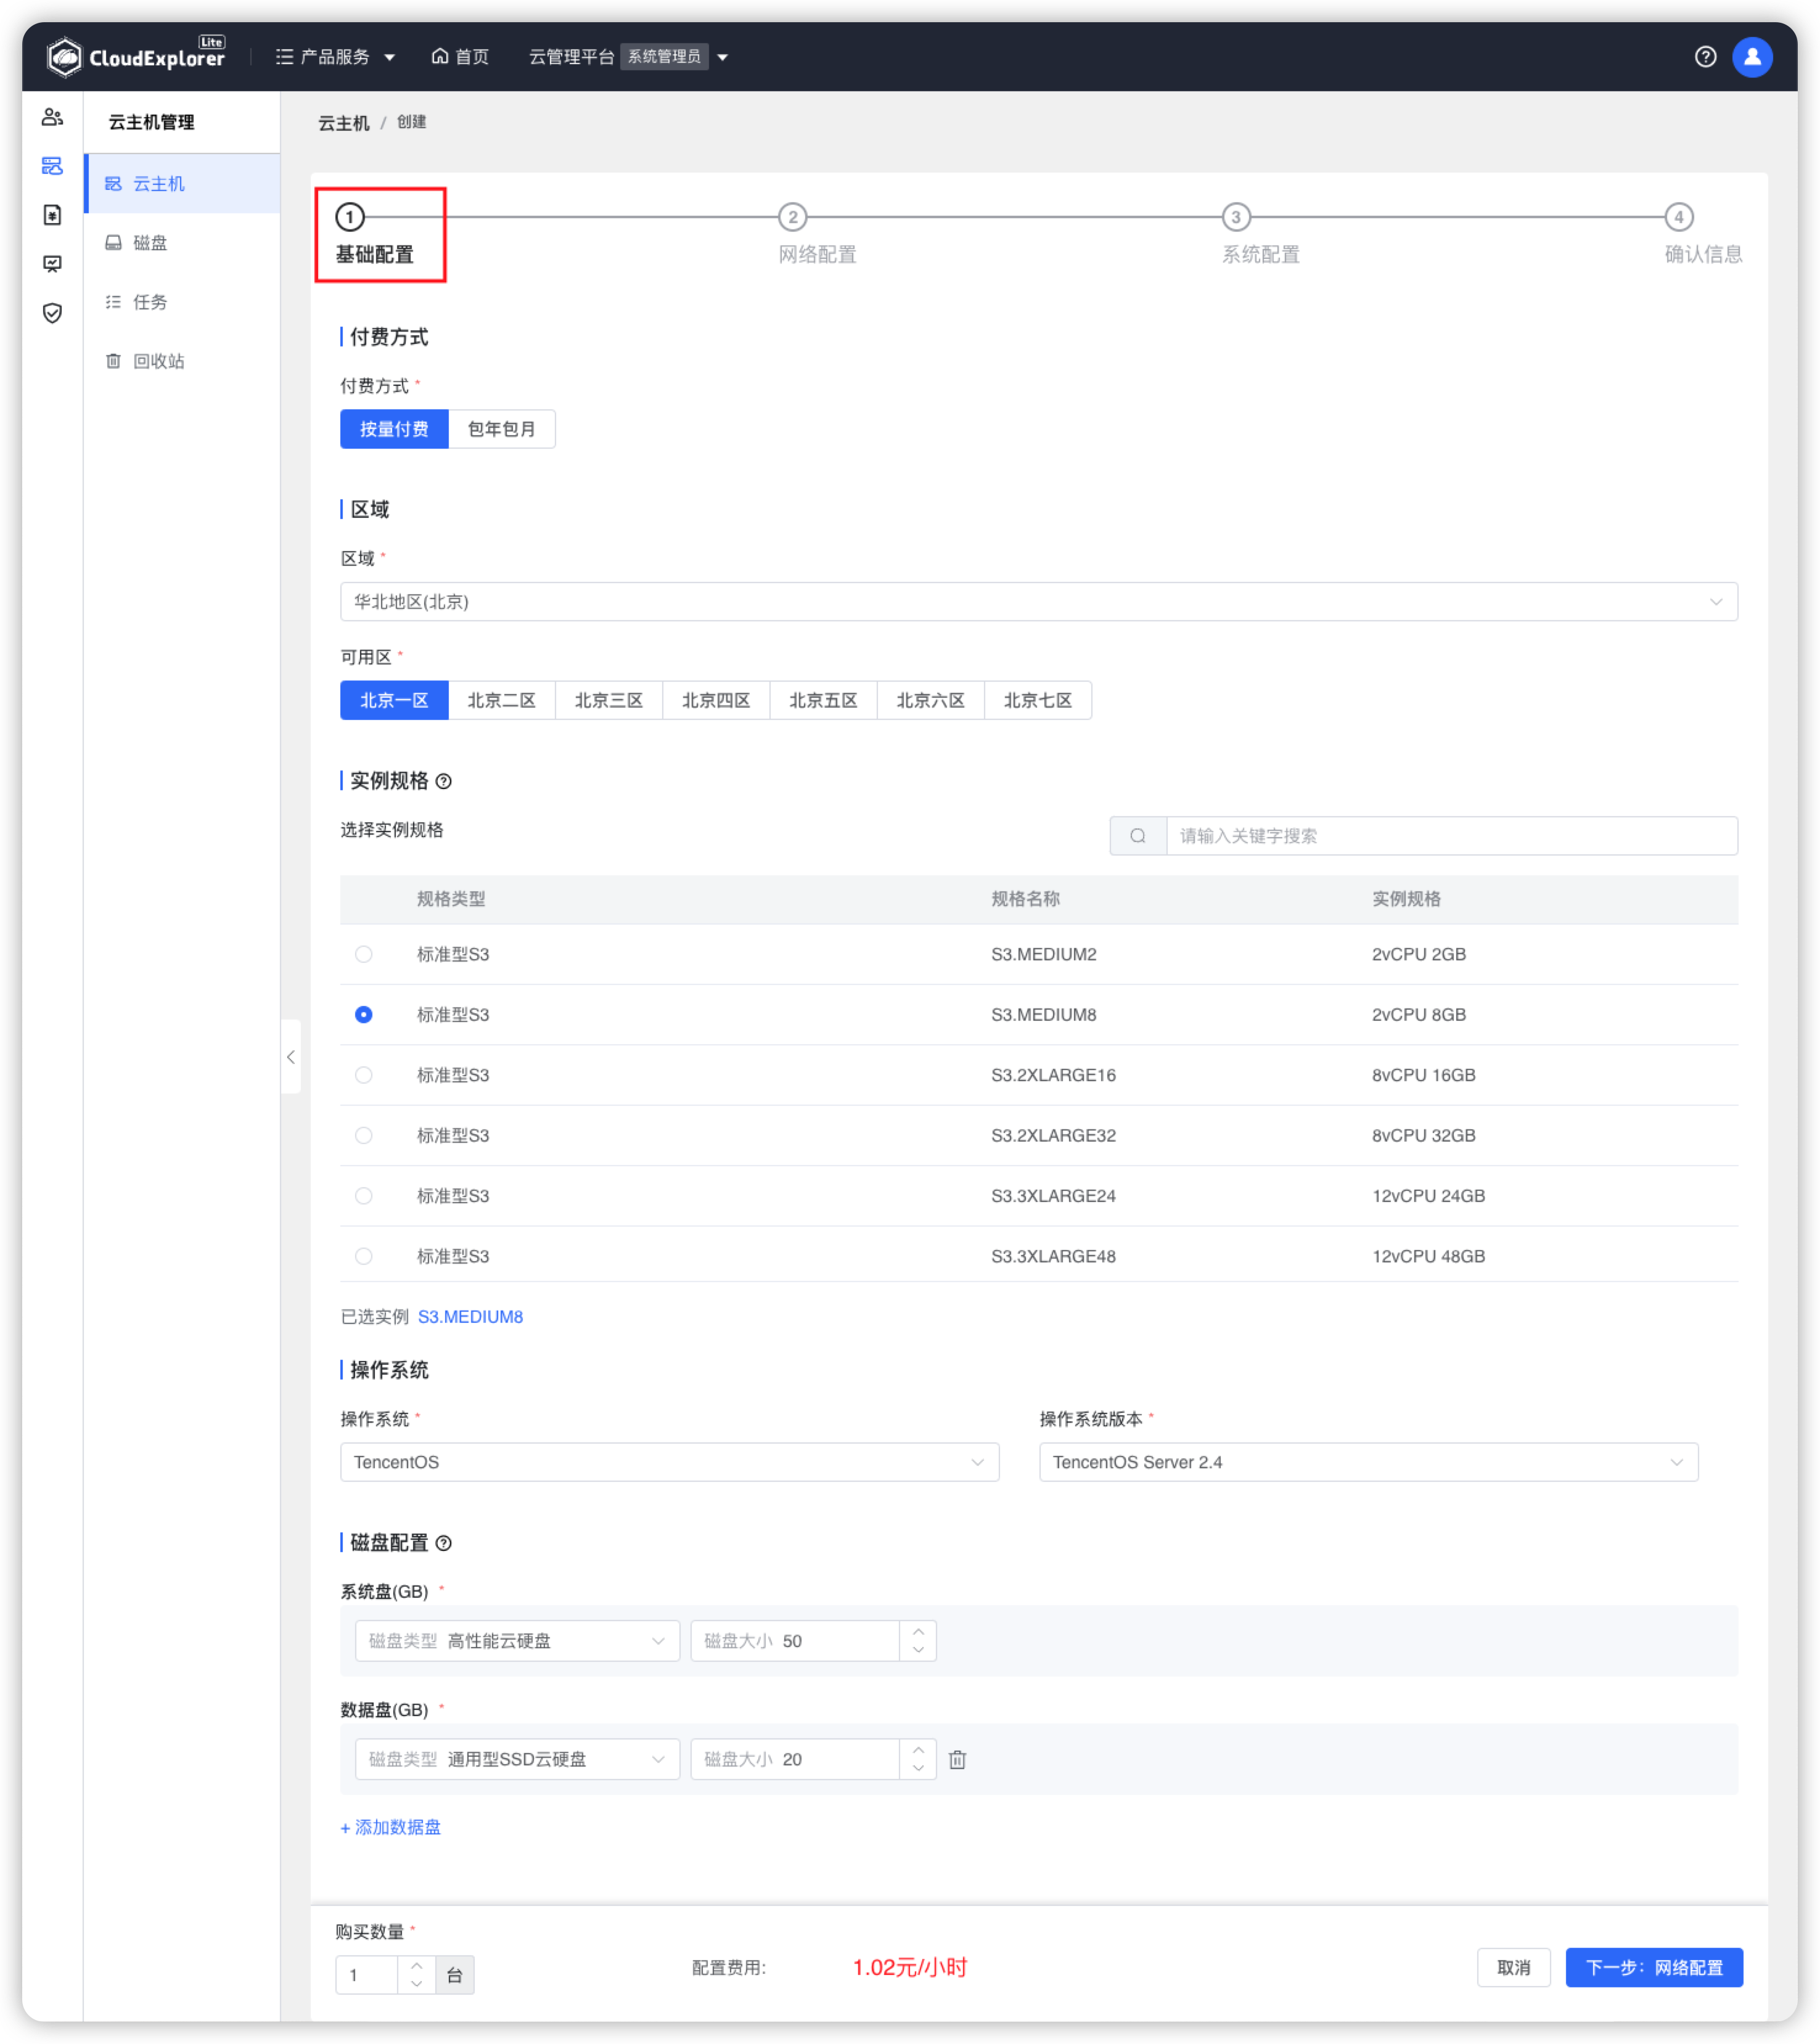This screenshot has width=1820, height=2044.
Task: Select the S3.2XLARGE16 radio button
Action: pos(364,1075)
